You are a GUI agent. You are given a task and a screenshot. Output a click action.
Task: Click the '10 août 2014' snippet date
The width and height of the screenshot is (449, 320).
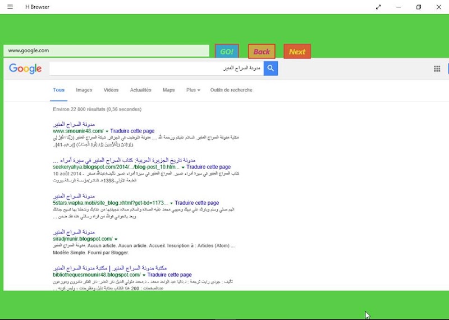66,173
